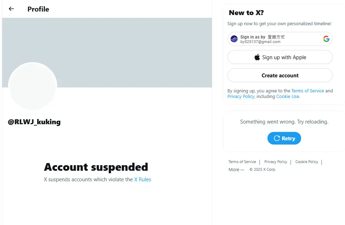This screenshot has height=225, width=345.
Task: Click the @RLWJ_kuking handle text
Action: coord(34,122)
